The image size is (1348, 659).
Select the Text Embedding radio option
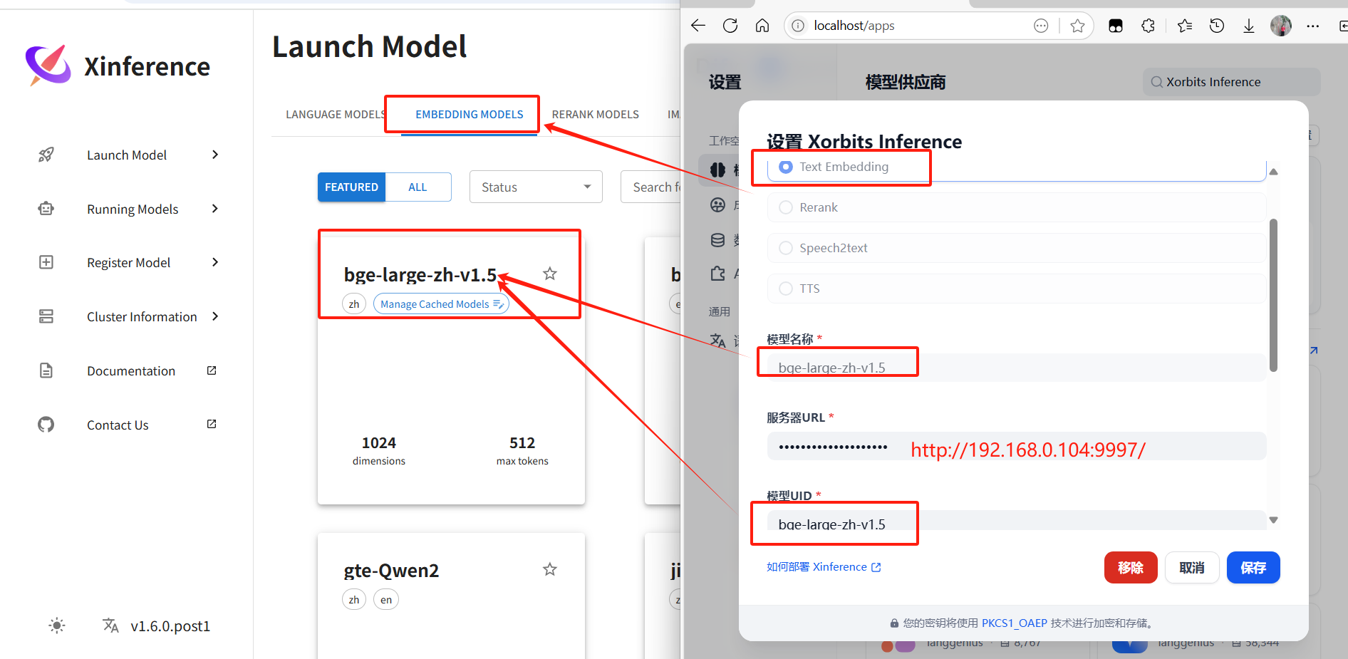pos(786,167)
